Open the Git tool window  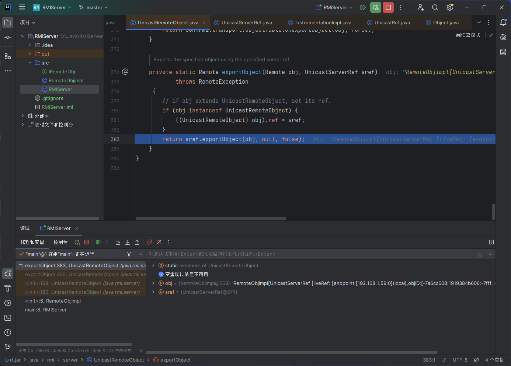tap(8, 347)
